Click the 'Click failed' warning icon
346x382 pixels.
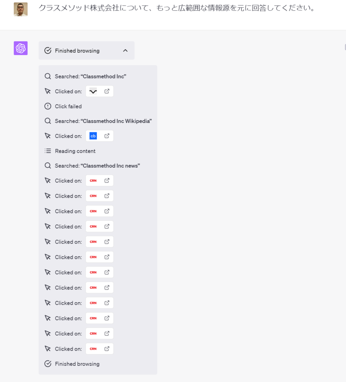pyautogui.click(x=48, y=106)
